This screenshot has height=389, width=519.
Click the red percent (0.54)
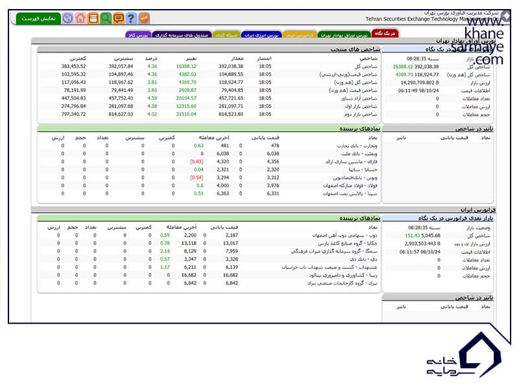pos(197,178)
